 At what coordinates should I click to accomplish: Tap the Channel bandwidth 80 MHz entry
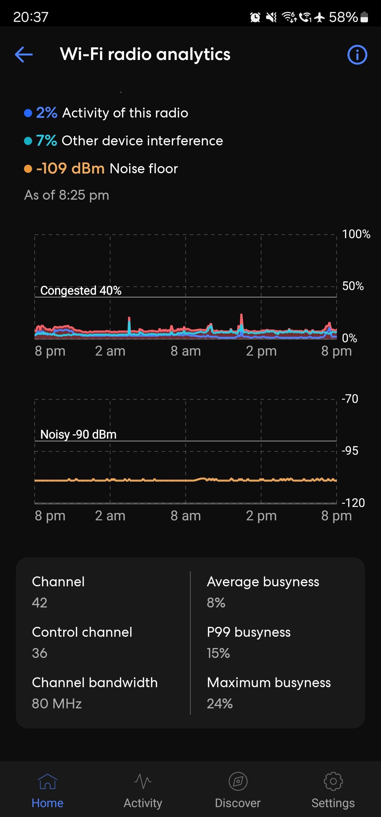pyautogui.click(x=57, y=704)
